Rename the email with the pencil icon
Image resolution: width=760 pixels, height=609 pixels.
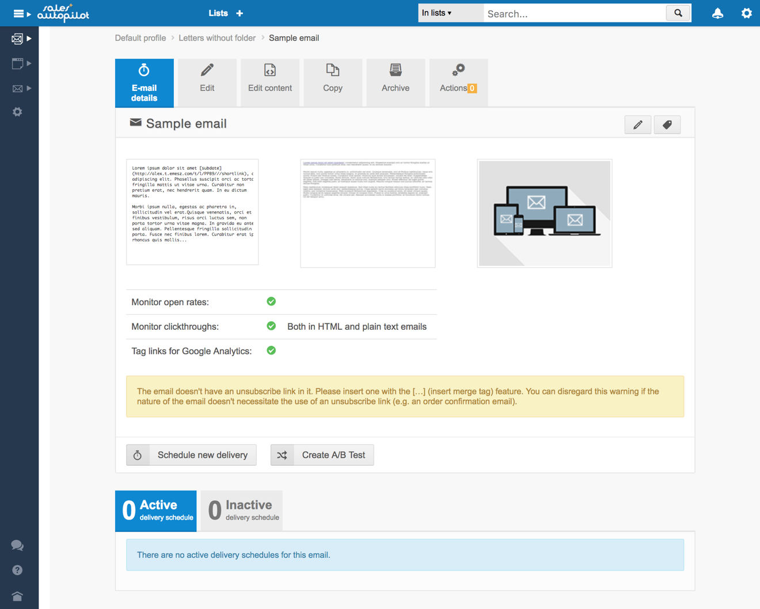[x=637, y=124]
